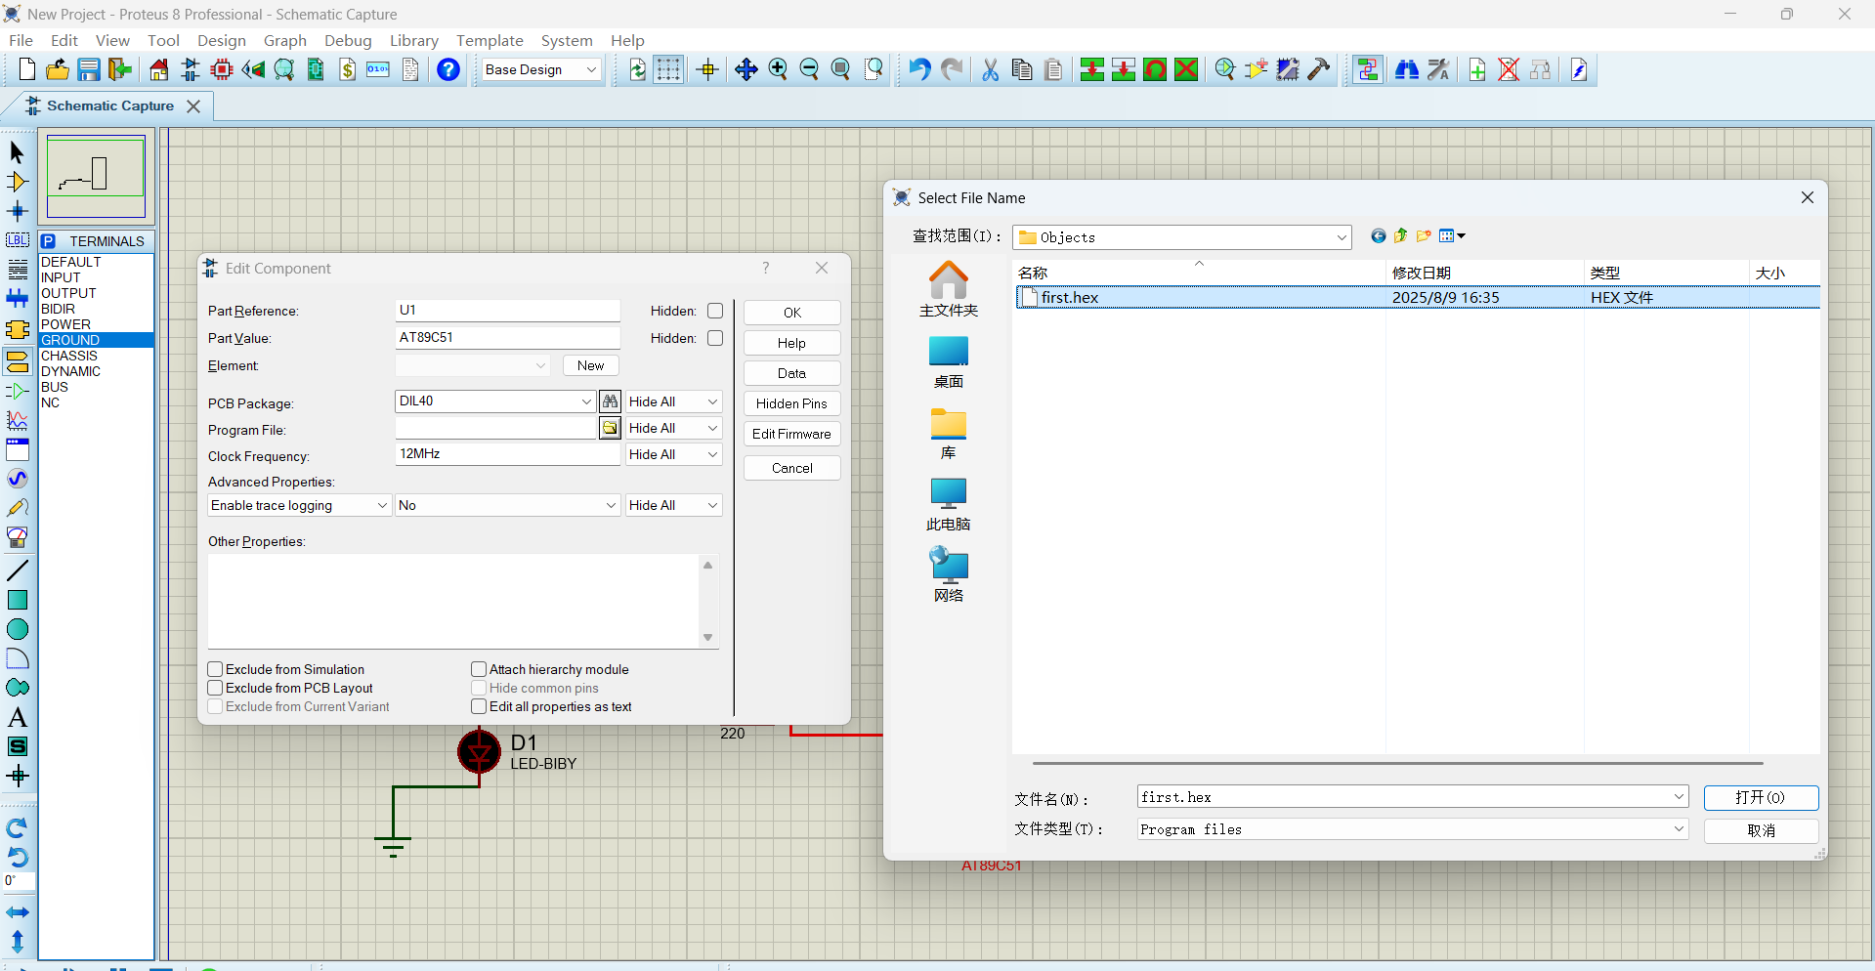Screen dimensions: 1875x971
Task: Click New Project icon in toolbar
Action: coord(26,69)
